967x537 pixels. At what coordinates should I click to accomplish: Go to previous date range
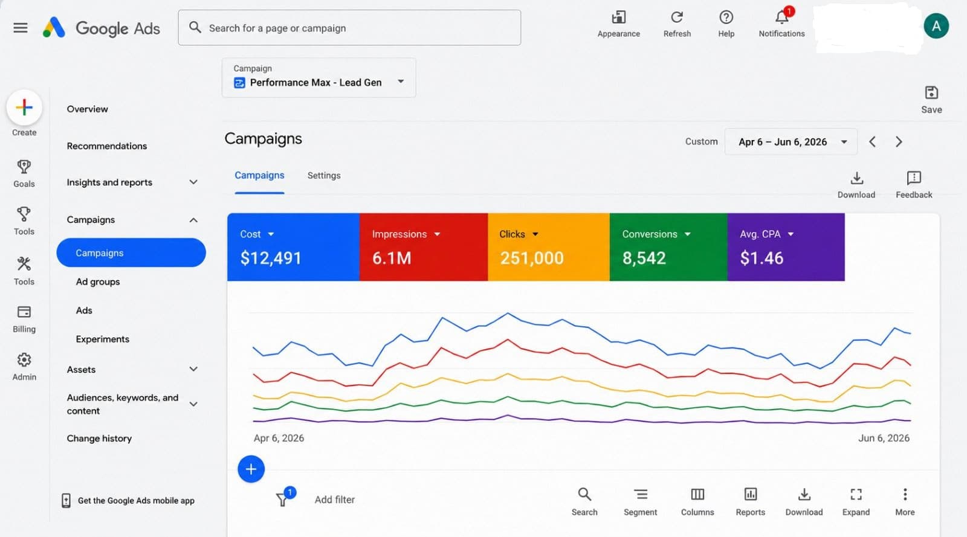pyautogui.click(x=872, y=142)
